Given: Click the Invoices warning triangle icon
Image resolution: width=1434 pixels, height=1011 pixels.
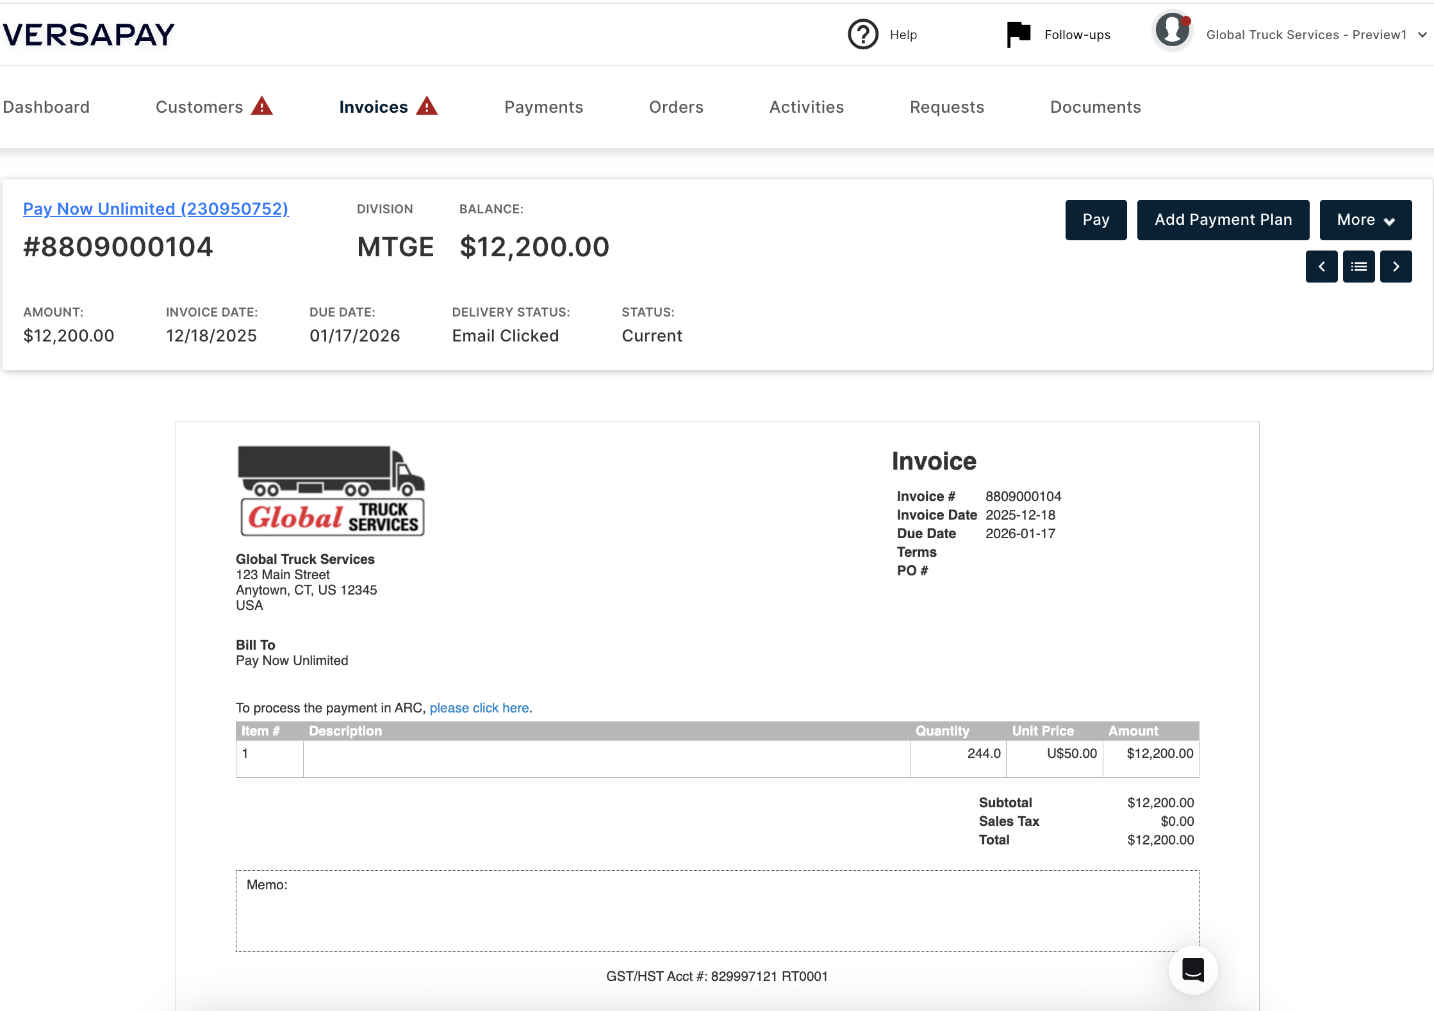Looking at the screenshot, I should [x=427, y=106].
